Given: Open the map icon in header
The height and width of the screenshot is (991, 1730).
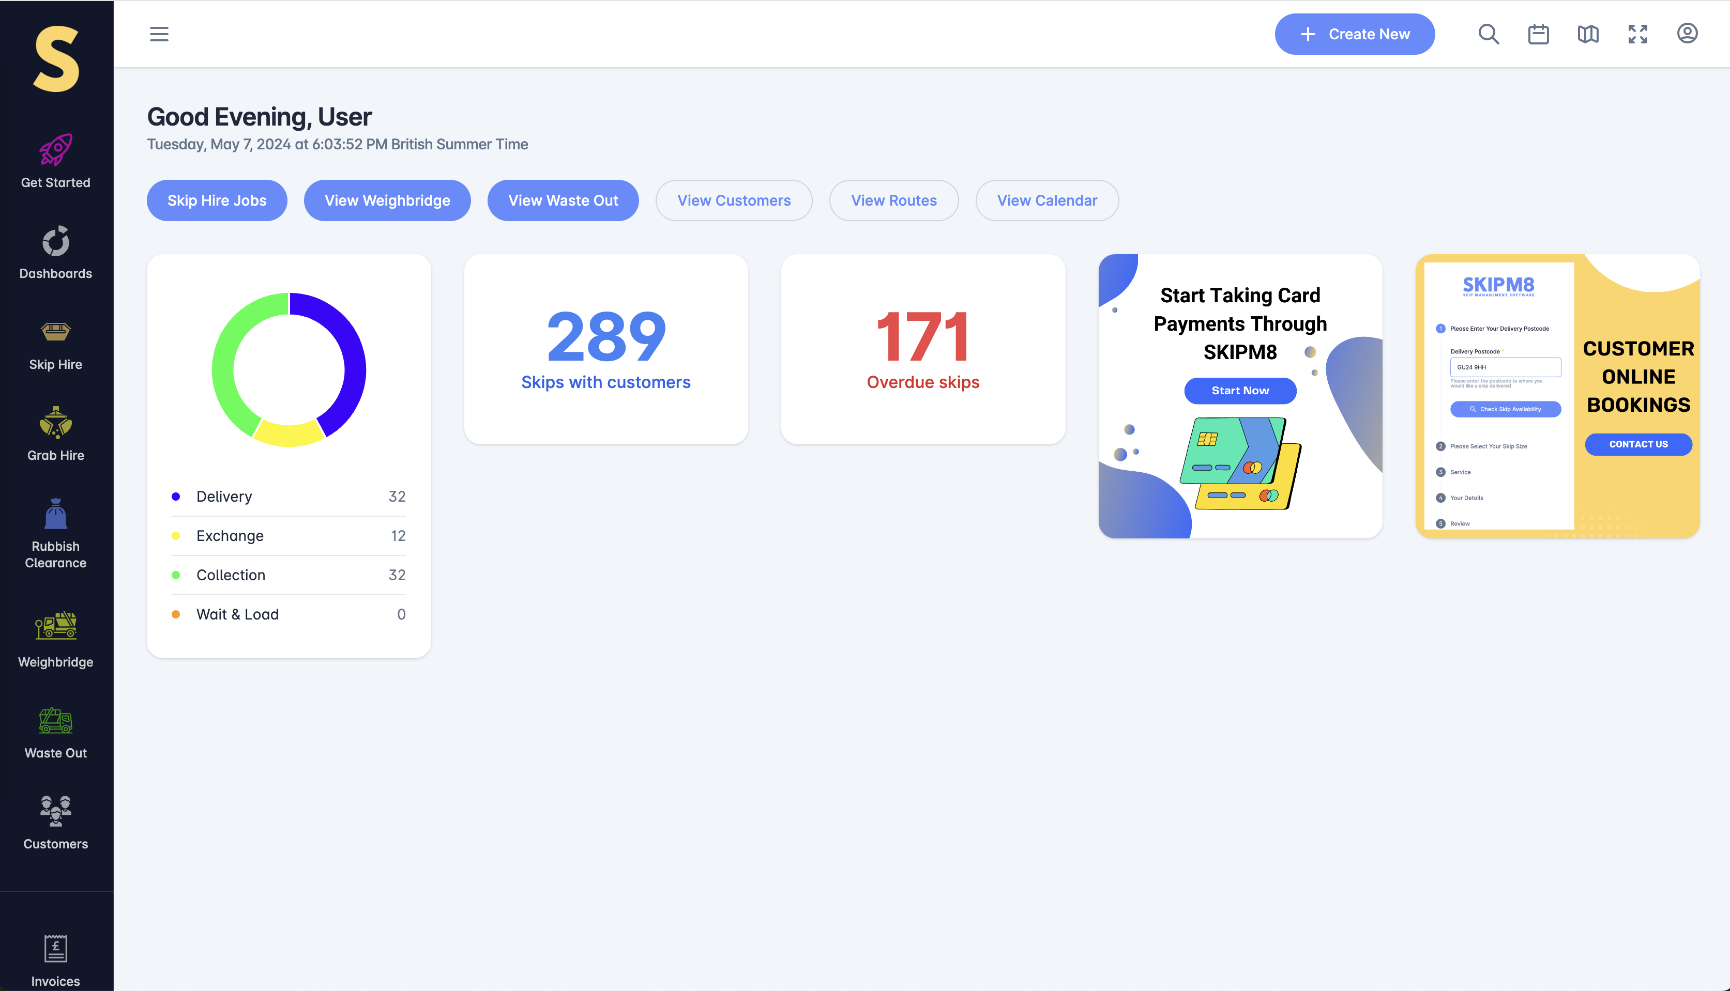Looking at the screenshot, I should pyautogui.click(x=1588, y=34).
